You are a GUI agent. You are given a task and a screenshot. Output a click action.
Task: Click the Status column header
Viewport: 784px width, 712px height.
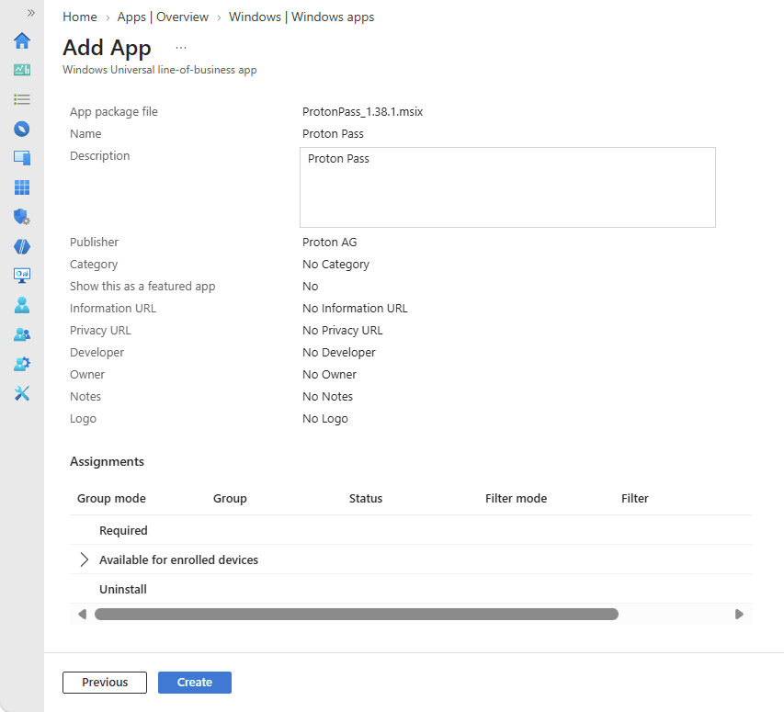[x=366, y=498]
